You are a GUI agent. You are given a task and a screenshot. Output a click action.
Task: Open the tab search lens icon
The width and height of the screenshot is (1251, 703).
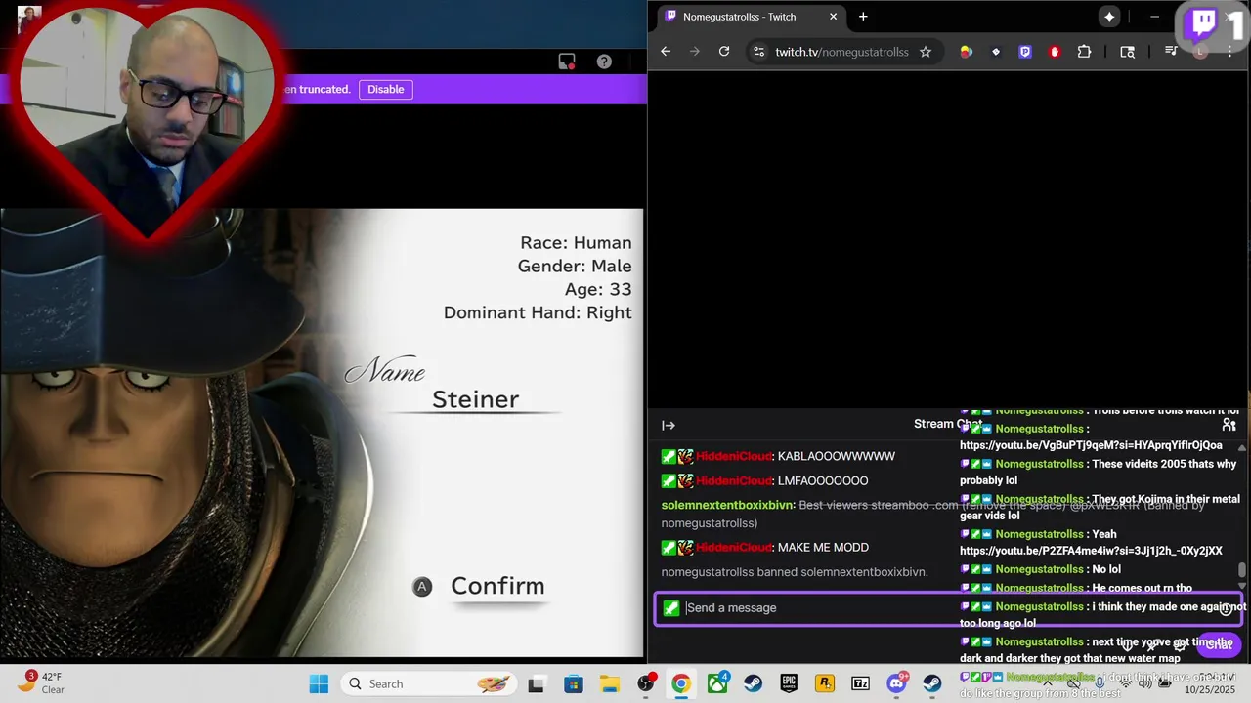pos(1128,52)
